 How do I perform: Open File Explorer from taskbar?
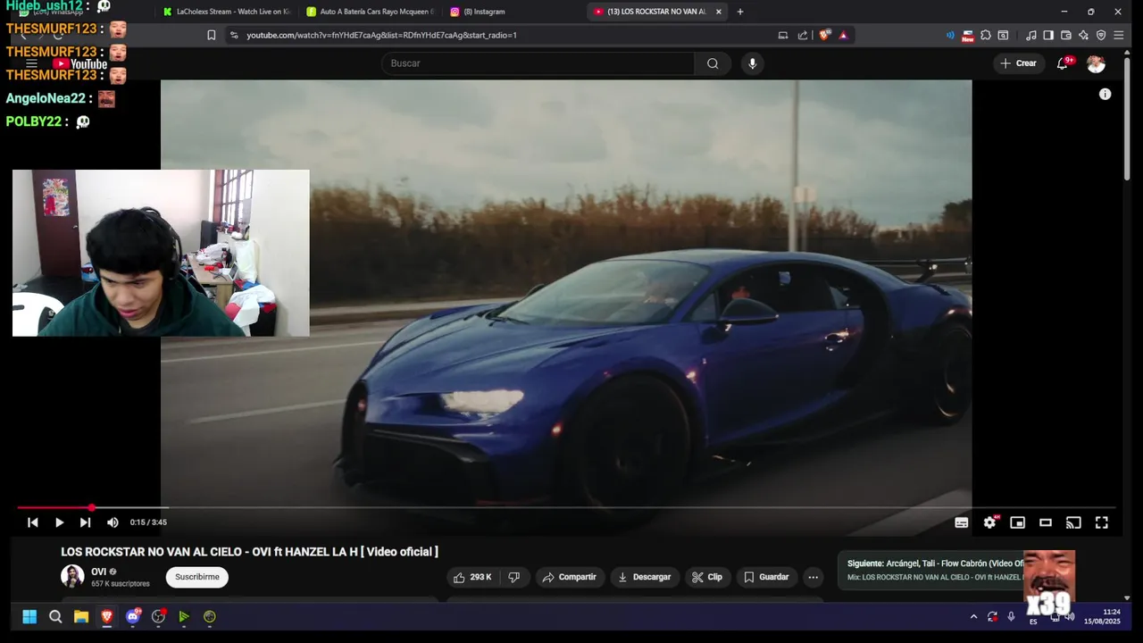[x=81, y=616]
